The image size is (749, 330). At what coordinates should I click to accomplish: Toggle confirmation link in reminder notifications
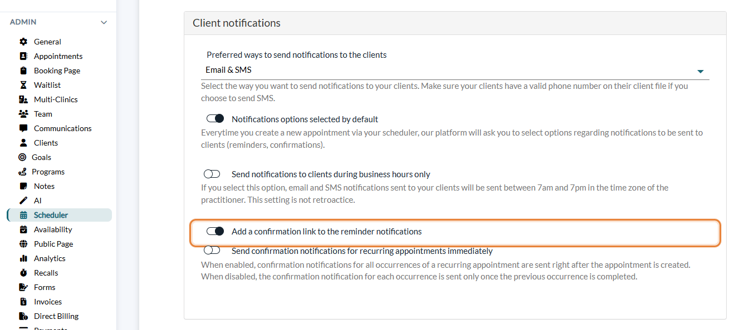point(215,231)
